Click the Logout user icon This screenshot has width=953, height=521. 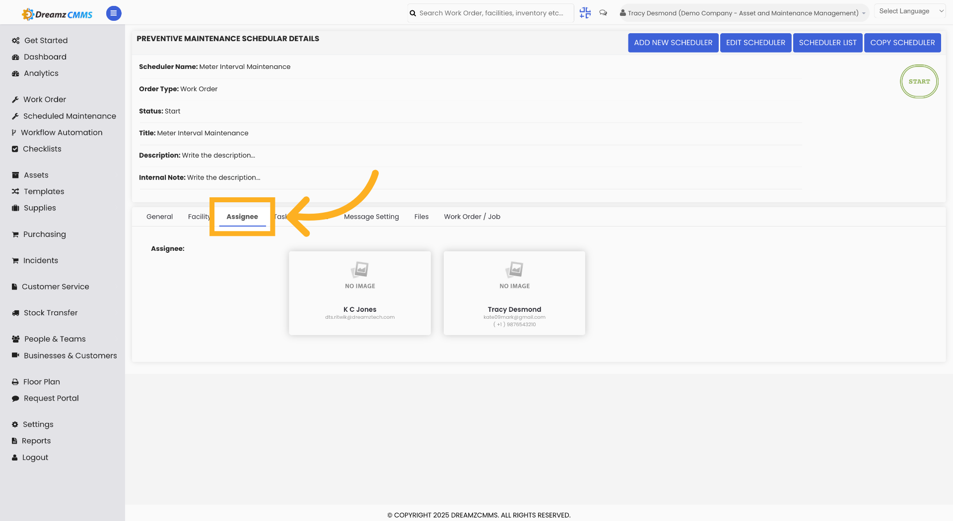15,458
